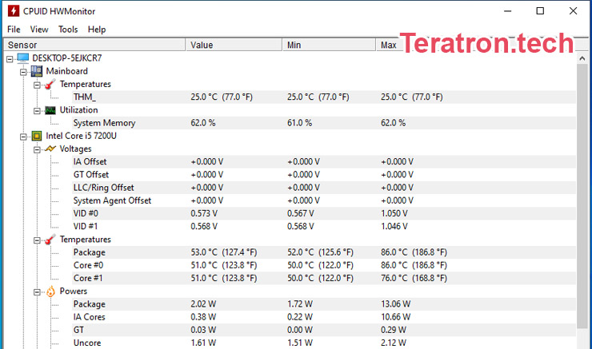The image size is (592, 349).
Task: Click the Max column header
Action: click(x=389, y=45)
